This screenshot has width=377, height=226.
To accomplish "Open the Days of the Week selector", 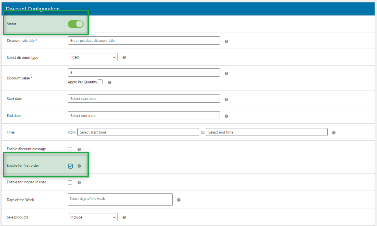I will tap(120, 200).
